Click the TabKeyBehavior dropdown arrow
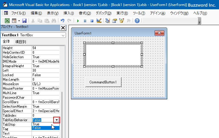The width and height of the screenshot is (219, 138). [x=57, y=120]
